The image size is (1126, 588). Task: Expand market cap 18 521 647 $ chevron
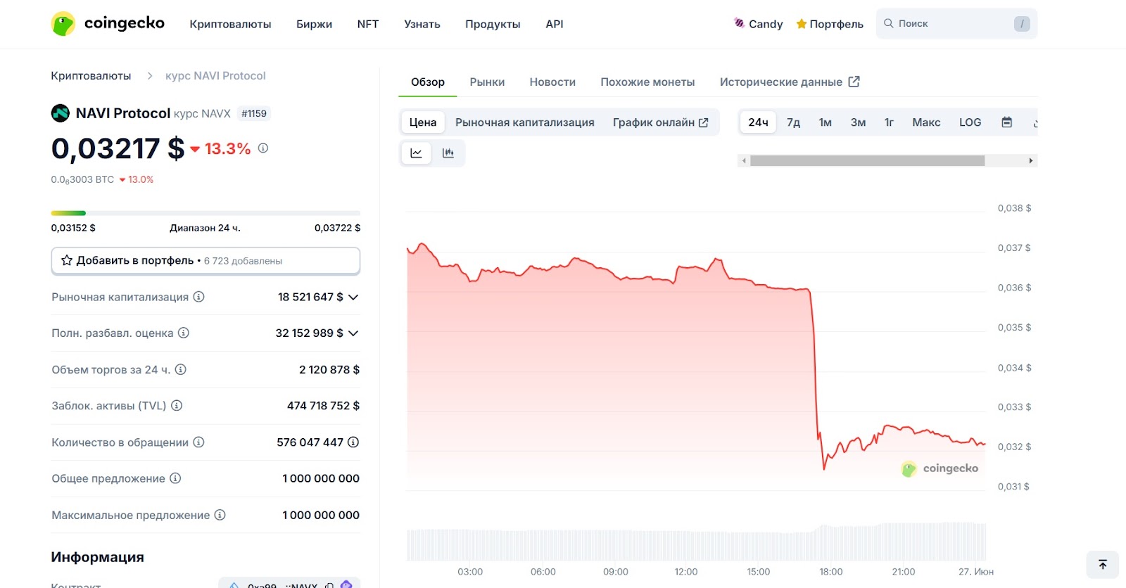pos(353,298)
